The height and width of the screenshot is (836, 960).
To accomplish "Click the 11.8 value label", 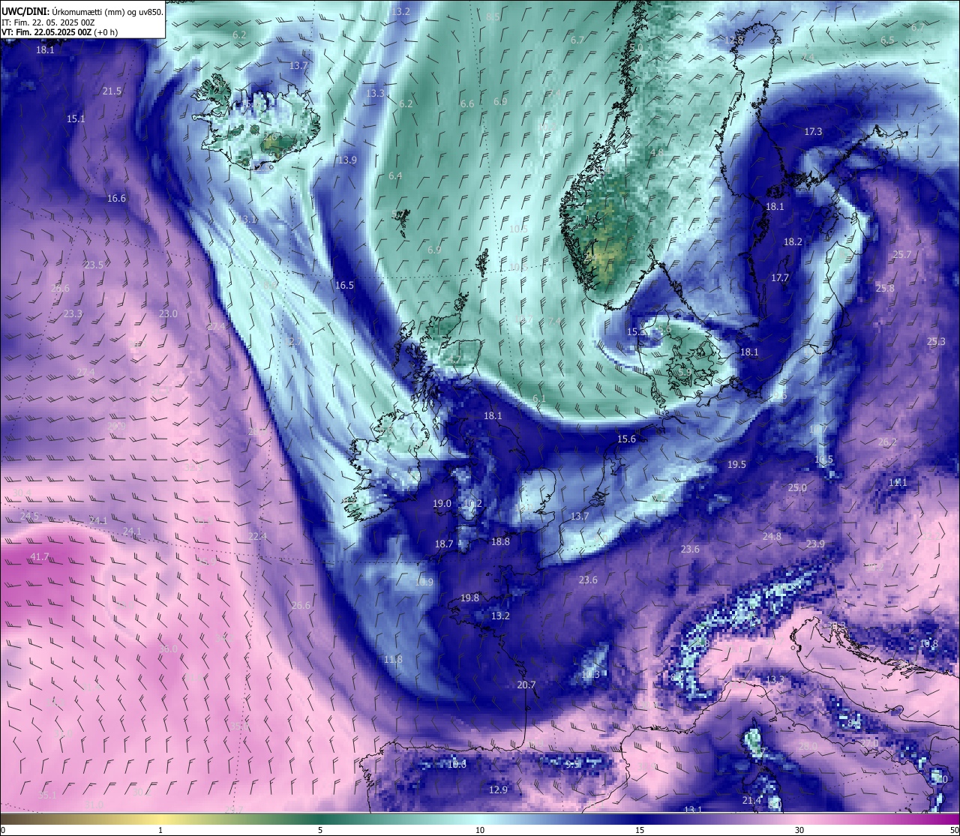I will 393,659.
